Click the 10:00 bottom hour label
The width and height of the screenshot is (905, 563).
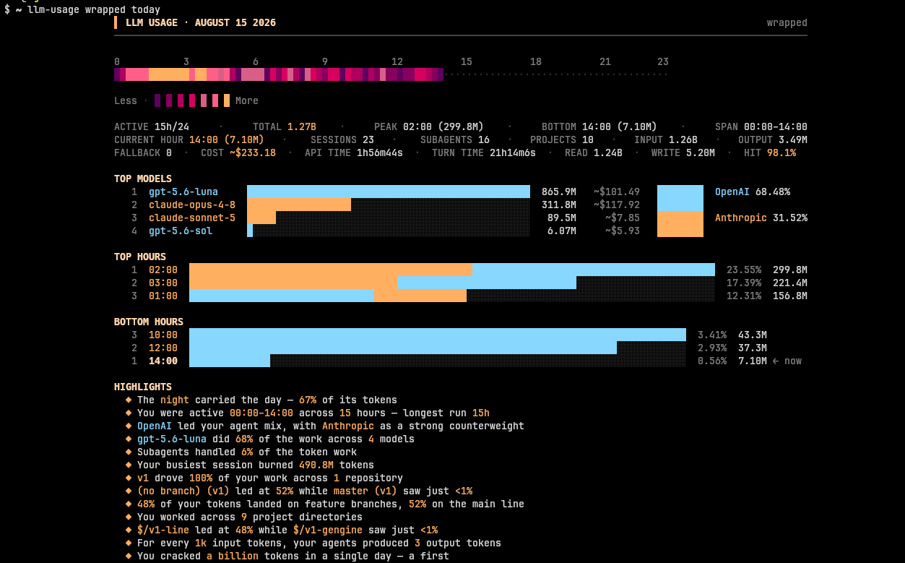pos(163,335)
